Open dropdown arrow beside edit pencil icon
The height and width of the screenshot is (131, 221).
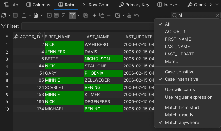[x=123, y=15]
